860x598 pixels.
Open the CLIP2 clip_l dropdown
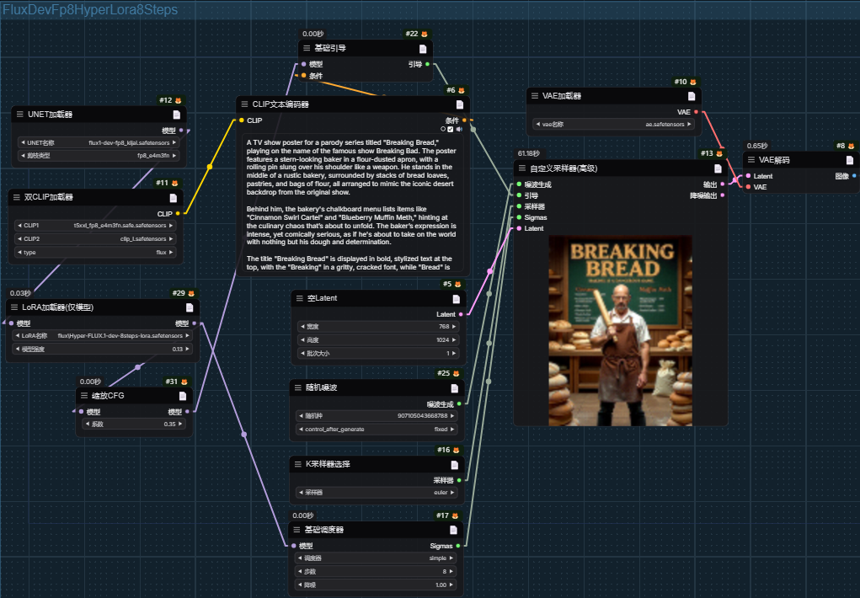pyautogui.click(x=95, y=239)
